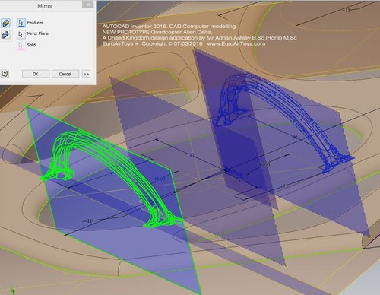
Task: Click the Mirror dialog title bar
Action: [x=45, y=6]
